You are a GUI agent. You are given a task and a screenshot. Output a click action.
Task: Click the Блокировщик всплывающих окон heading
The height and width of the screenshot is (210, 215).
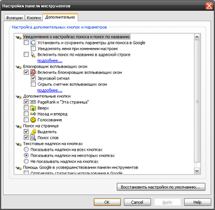[55, 67]
